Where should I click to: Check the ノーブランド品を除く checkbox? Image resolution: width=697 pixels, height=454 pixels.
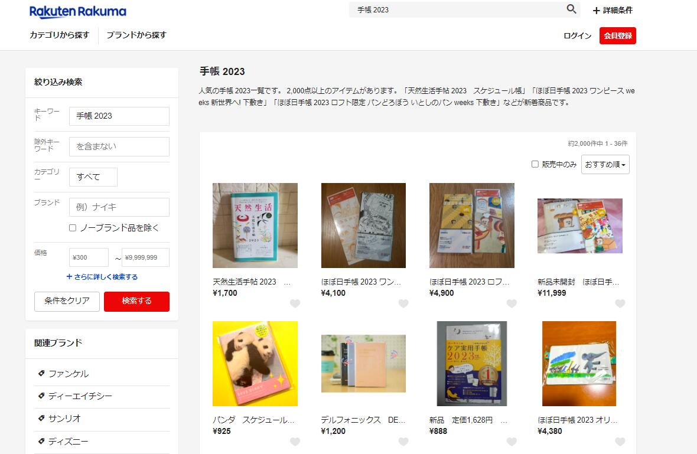(73, 228)
